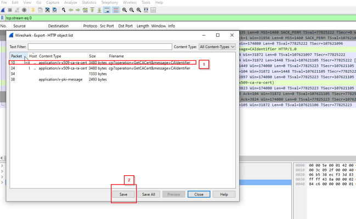356x219 pixels.
Task: Open the Capture options icon
Action: 24,10
